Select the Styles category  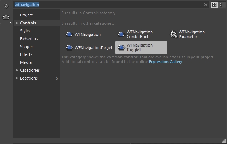tap(25, 31)
